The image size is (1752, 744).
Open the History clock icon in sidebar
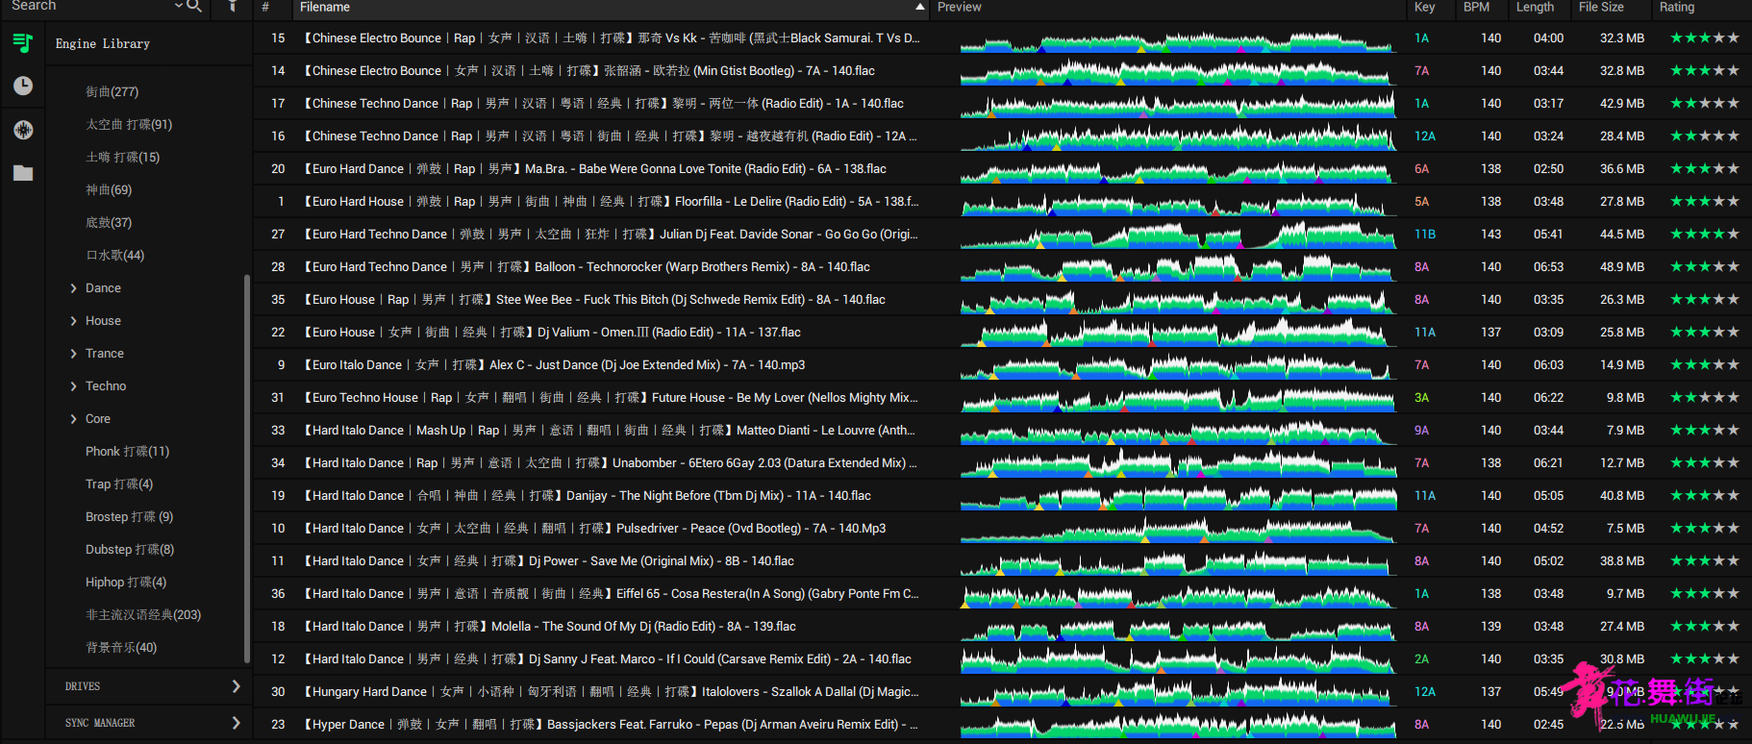tap(23, 86)
